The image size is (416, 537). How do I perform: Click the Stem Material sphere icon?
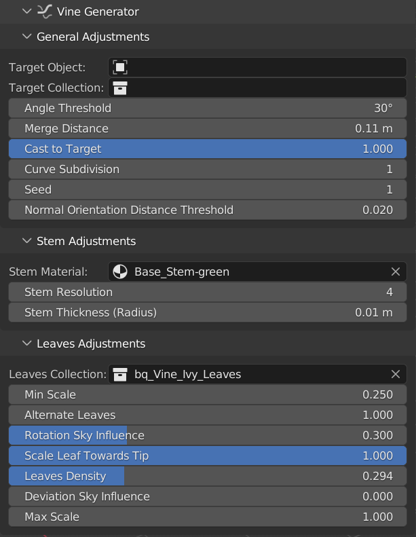point(119,272)
